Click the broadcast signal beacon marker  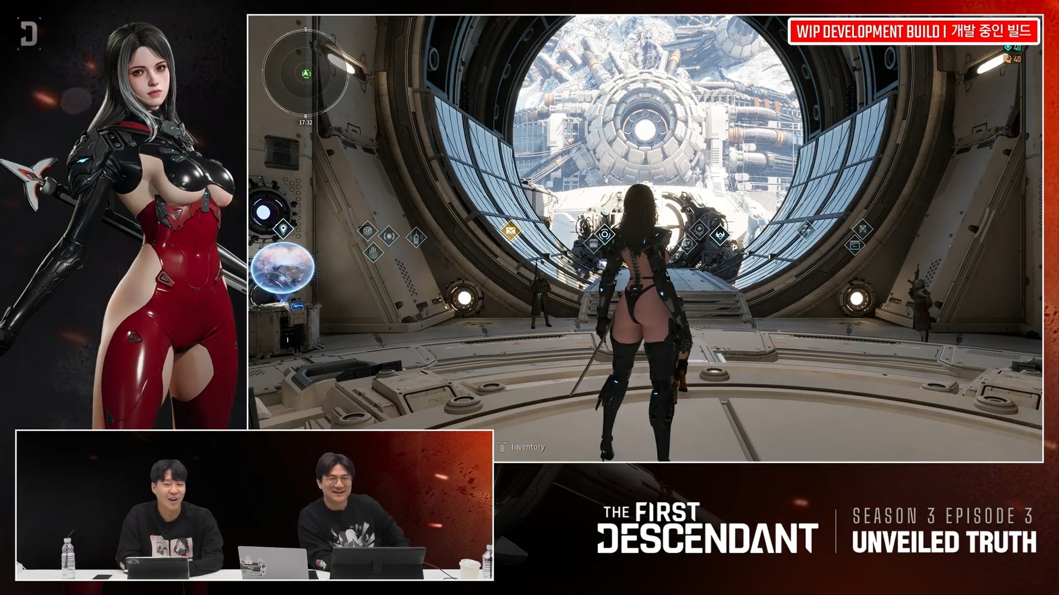coord(389,236)
